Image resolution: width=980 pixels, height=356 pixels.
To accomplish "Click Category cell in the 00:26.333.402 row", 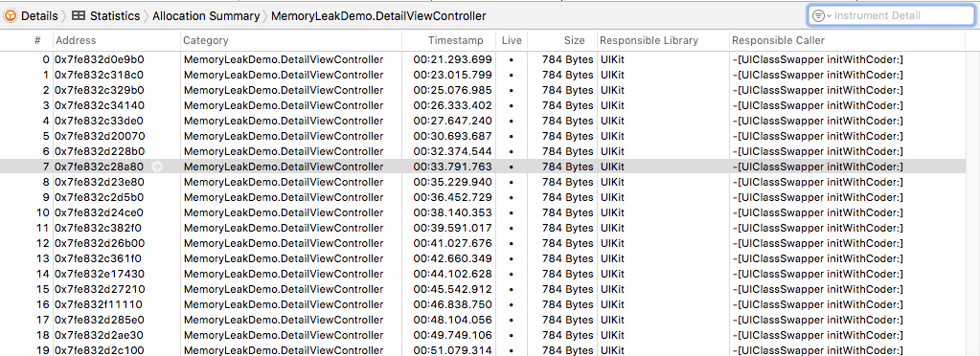I will 284,105.
